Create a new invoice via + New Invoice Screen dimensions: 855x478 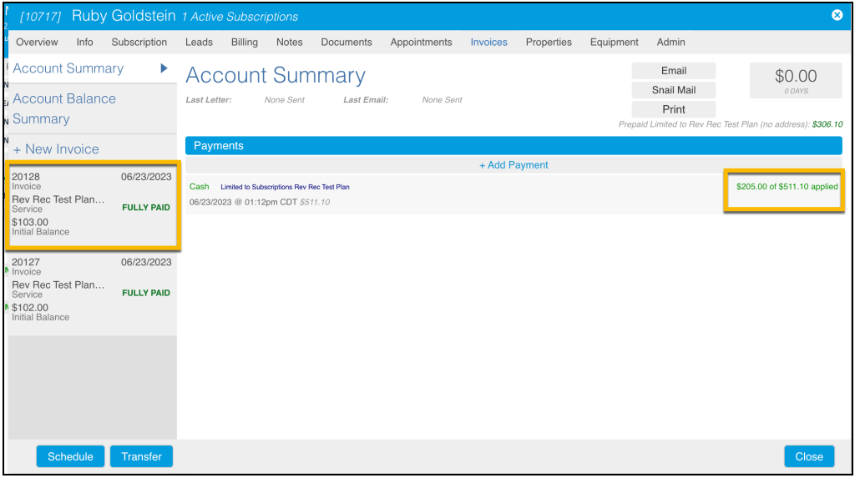tap(56, 148)
